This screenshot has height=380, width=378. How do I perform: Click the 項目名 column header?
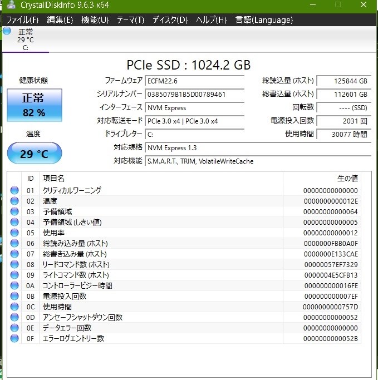point(161,179)
